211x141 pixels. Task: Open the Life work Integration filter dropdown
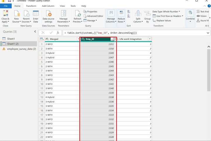click(150, 39)
